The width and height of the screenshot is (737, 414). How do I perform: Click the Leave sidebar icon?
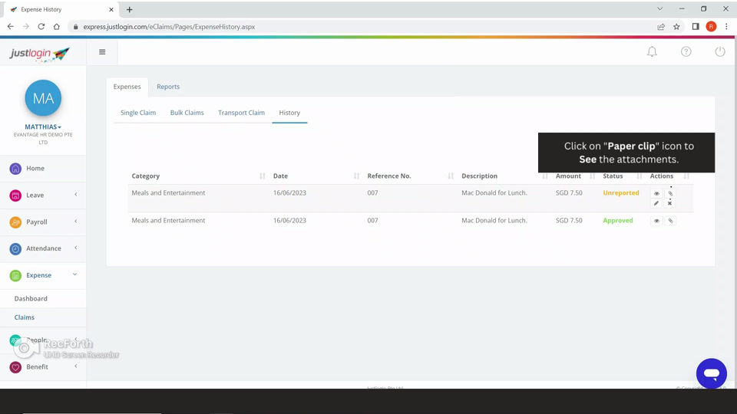pyautogui.click(x=15, y=195)
